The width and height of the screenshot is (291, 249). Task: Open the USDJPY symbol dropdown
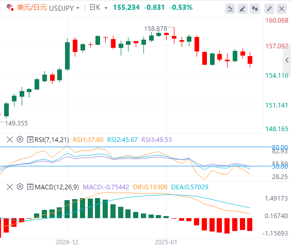78,8
